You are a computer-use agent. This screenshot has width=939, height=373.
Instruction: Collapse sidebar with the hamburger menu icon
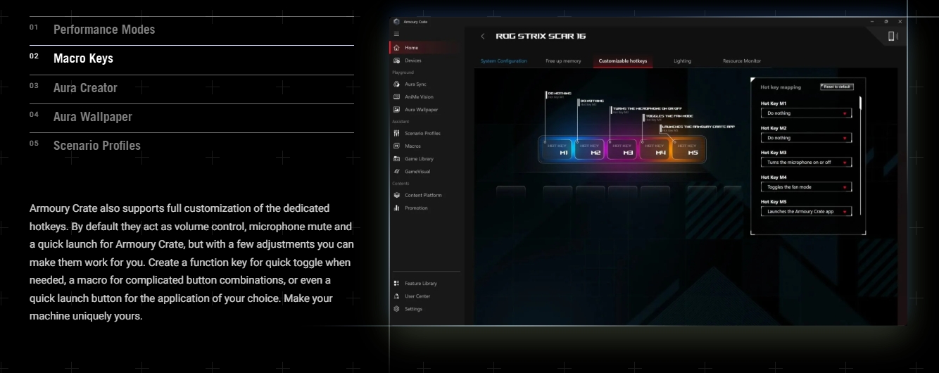tap(396, 34)
